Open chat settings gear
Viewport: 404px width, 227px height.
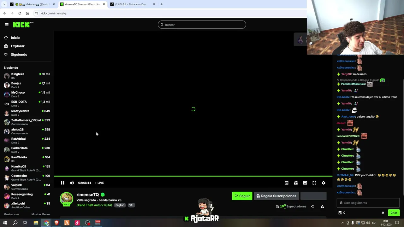click(383, 213)
